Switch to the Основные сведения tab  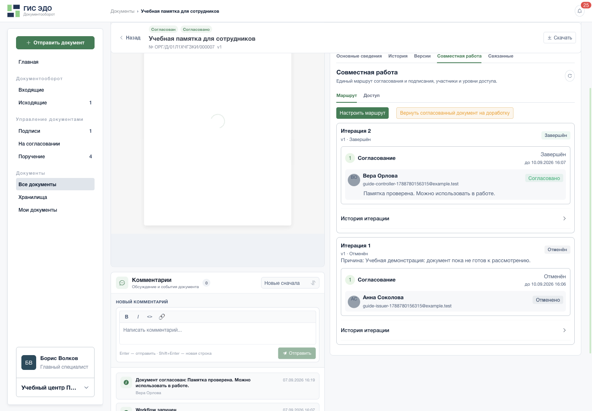359,56
